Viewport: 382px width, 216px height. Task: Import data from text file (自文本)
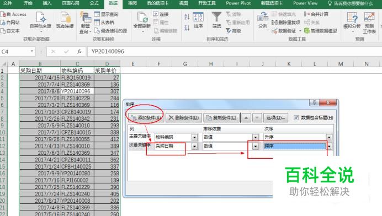click(10, 31)
